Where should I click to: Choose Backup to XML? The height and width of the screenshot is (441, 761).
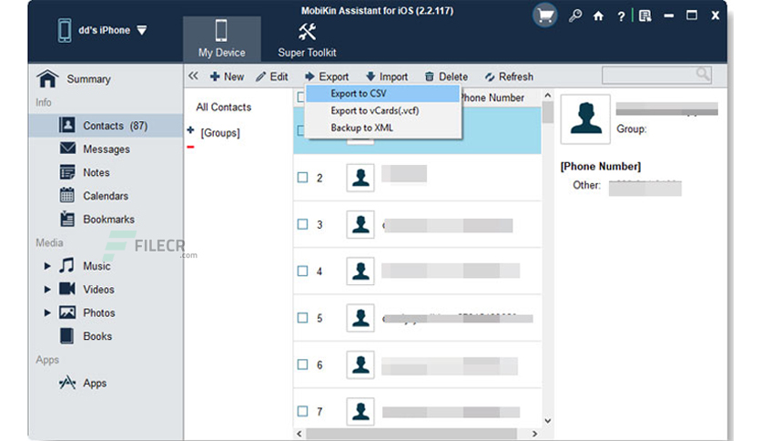click(x=382, y=128)
